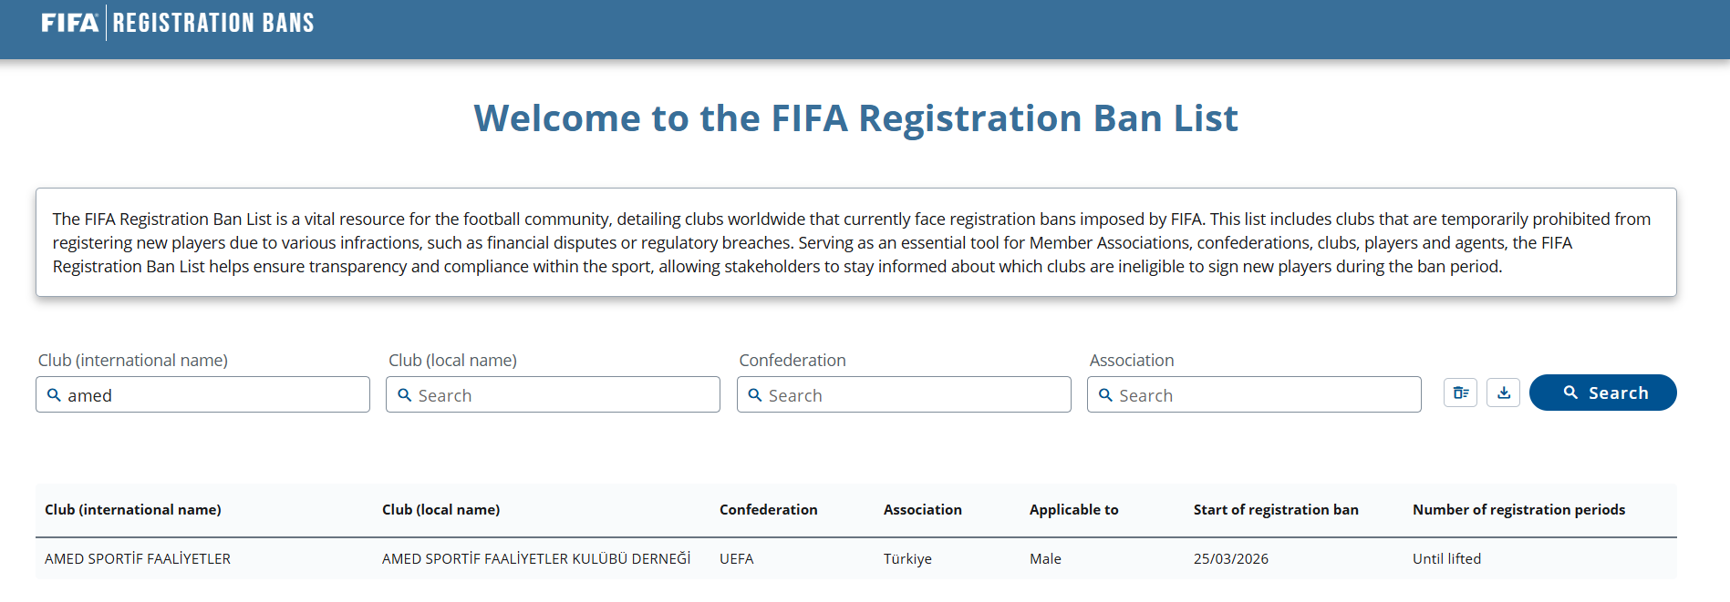
Task: Sort by Club (international name) column header
Action: pyautogui.click(x=133, y=510)
